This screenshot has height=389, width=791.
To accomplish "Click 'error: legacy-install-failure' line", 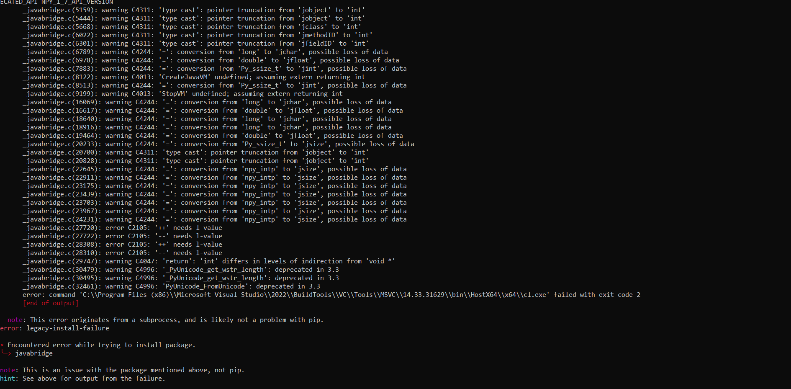I will [x=55, y=328].
